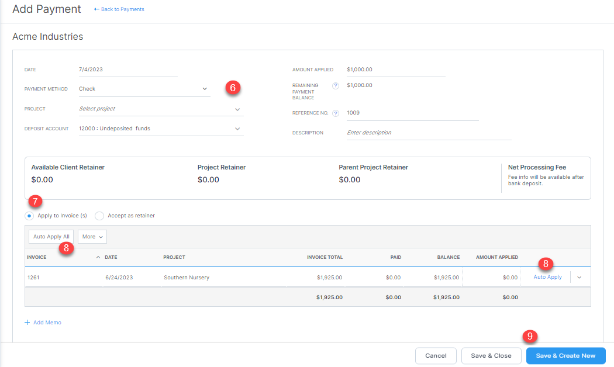Select the Accept as retainer radio button
Image resolution: width=614 pixels, height=367 pixels.
[99, 216]
